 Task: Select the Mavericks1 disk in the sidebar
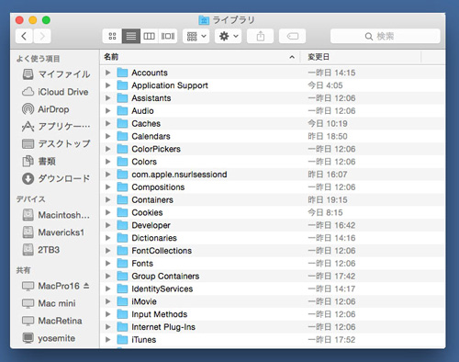coord(53,232)
